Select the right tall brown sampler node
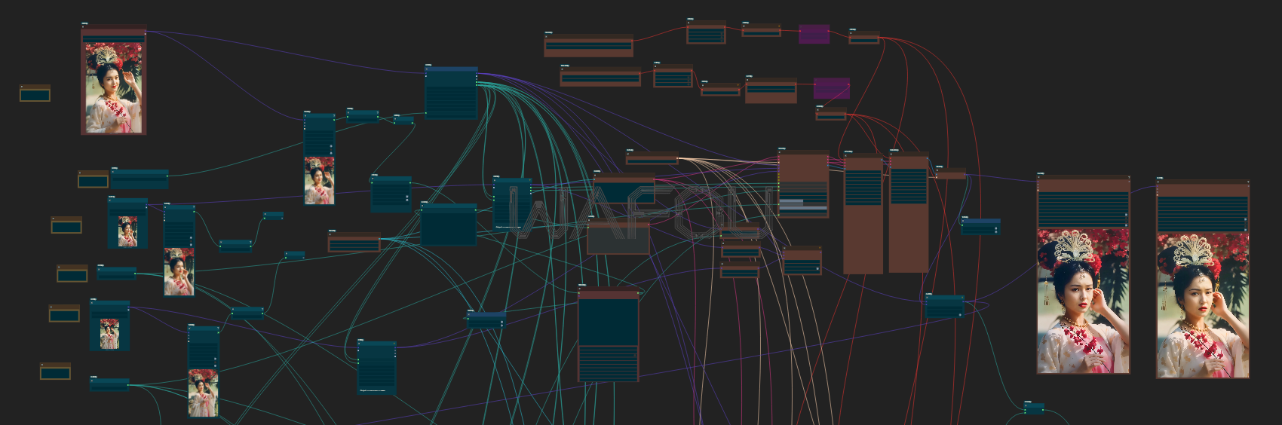Screen dimensions: 1282x425 click(908, 215)
